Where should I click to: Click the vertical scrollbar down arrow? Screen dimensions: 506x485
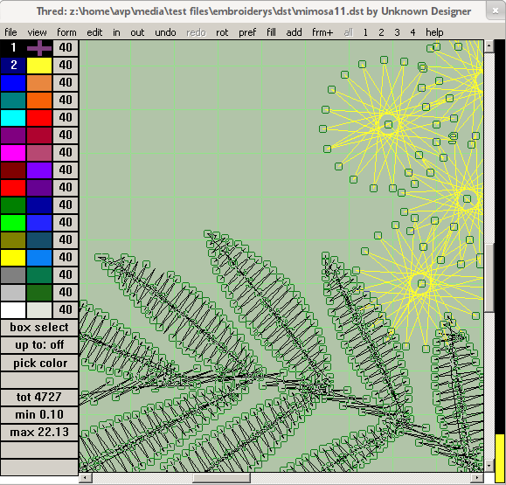point(489,466)
